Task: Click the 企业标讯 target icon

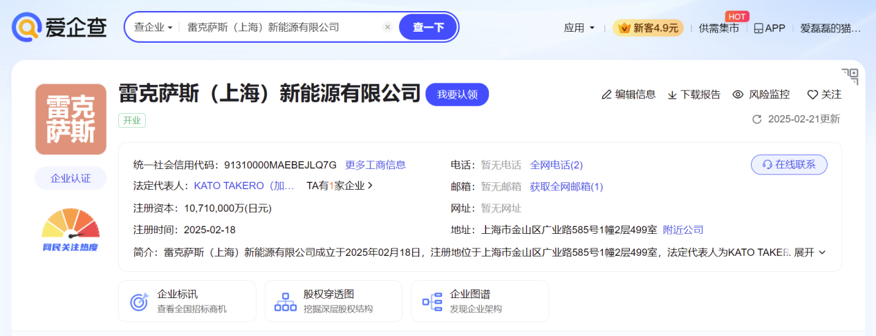Action: coord(139,302)
